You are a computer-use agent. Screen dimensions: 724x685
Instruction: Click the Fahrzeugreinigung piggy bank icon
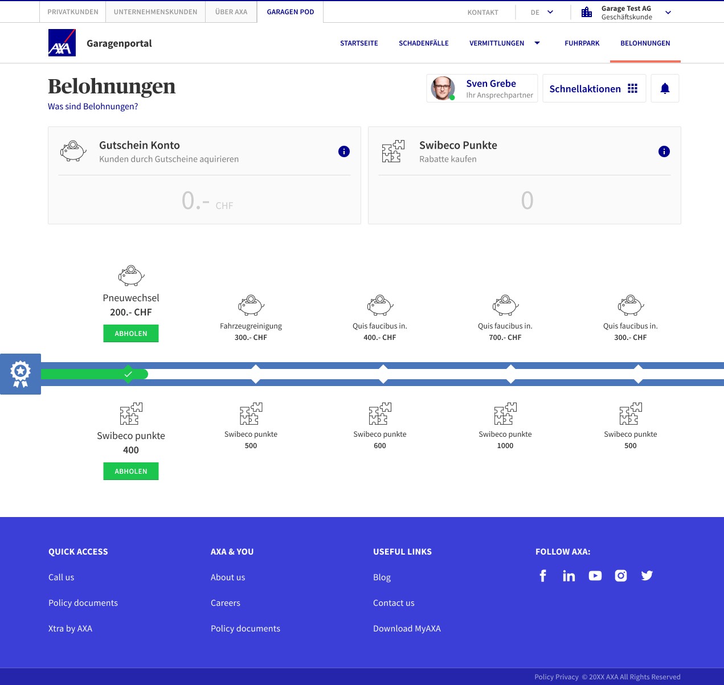tap(251, 305)
